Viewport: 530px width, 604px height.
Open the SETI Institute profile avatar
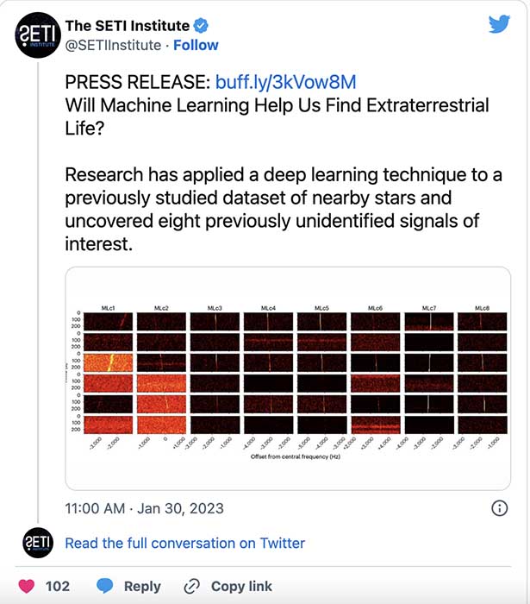click(38, 35)
